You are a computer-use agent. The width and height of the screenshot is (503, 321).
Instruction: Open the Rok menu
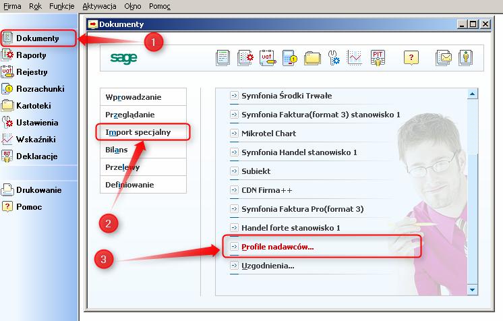tap(35, 6)
